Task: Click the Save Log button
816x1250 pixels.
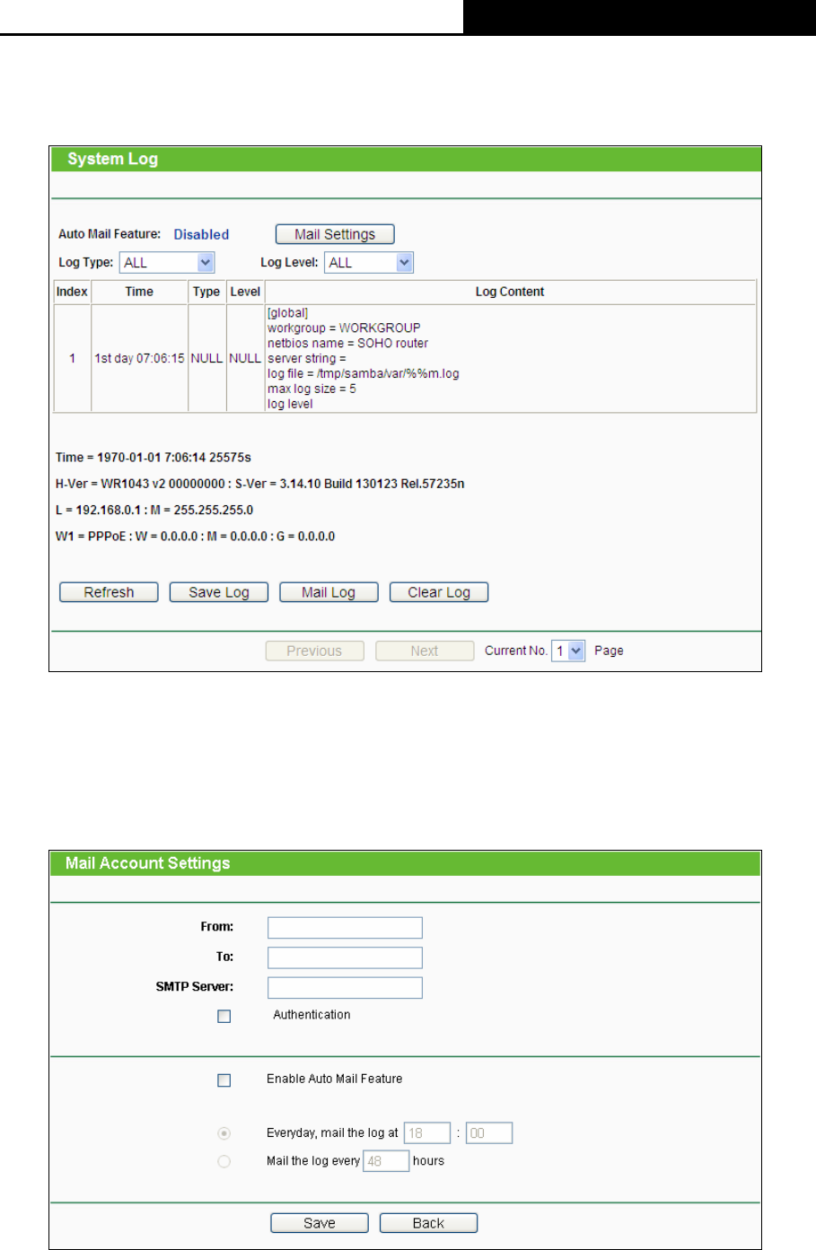Action: pyautogui.click(x=219, y=592)
